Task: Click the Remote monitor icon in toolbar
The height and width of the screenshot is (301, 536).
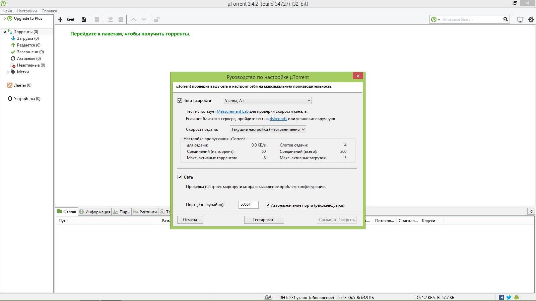Action: point(520,19)
